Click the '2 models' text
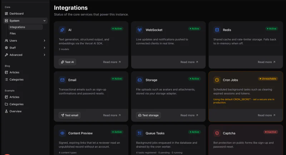 coord(64,49)
